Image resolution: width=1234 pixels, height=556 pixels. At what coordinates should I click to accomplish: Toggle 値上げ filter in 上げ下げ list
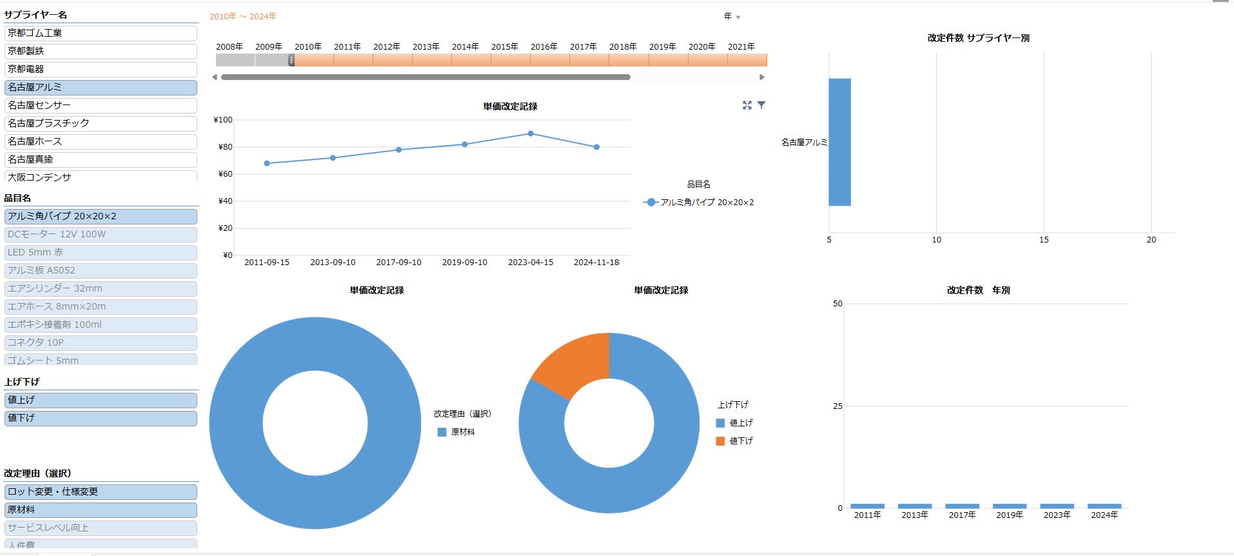click(x=101, y=401)
